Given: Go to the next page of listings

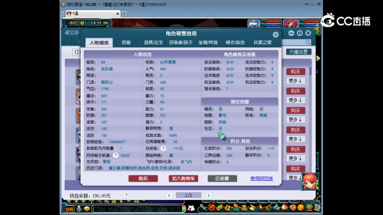Looking at the screenshot, I should pyautogui.click(x=208, y=195).
